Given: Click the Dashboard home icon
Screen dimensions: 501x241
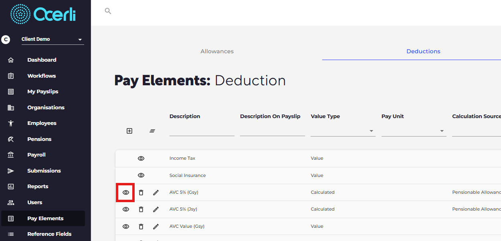Looking at the screenshot, I should [11, 60].
